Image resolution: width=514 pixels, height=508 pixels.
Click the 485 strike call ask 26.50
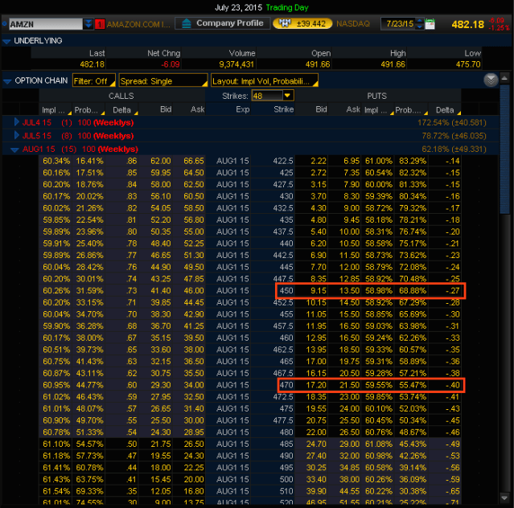tap(193, 444)
